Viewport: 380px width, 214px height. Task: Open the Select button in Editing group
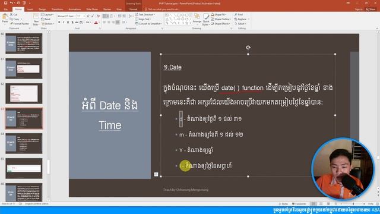point(240,24)
